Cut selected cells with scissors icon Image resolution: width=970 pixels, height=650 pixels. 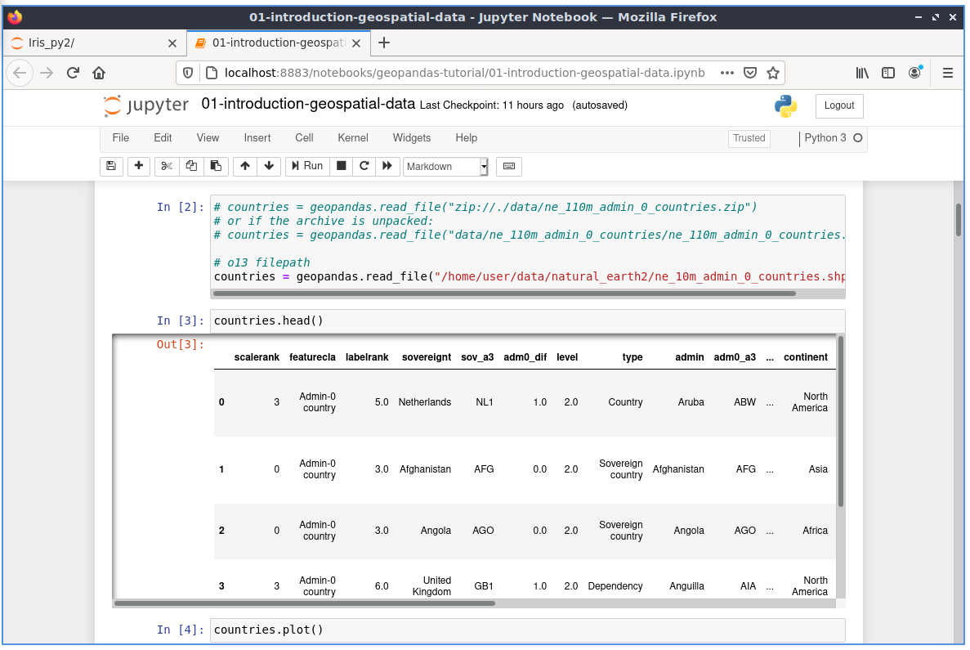coord(167,167)
